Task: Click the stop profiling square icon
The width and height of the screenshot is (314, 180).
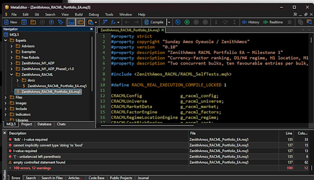Action: tap(290, 22)
